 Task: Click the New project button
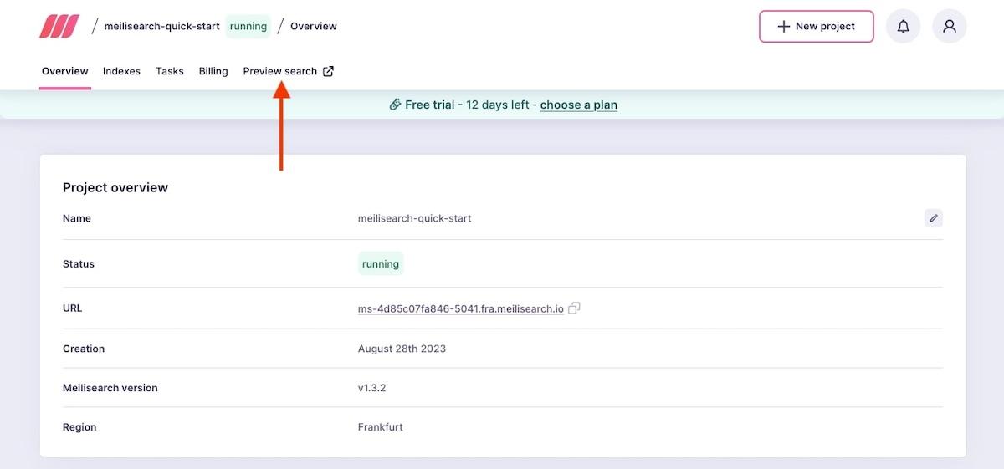click(x=817, y=26)
